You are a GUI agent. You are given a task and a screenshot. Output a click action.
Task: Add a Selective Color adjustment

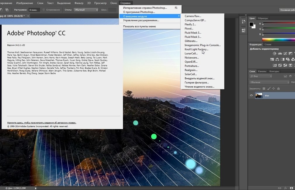tap(291, 65)
